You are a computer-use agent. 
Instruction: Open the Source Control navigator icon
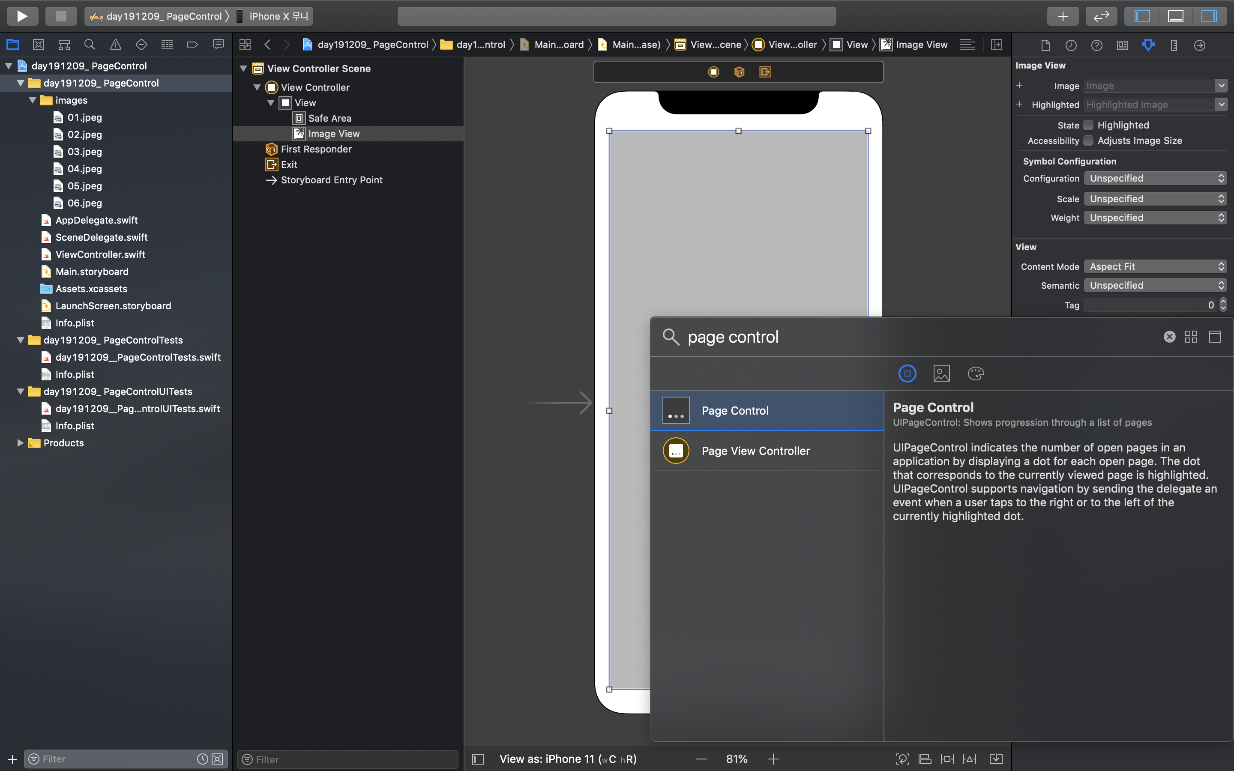point(38,45)
